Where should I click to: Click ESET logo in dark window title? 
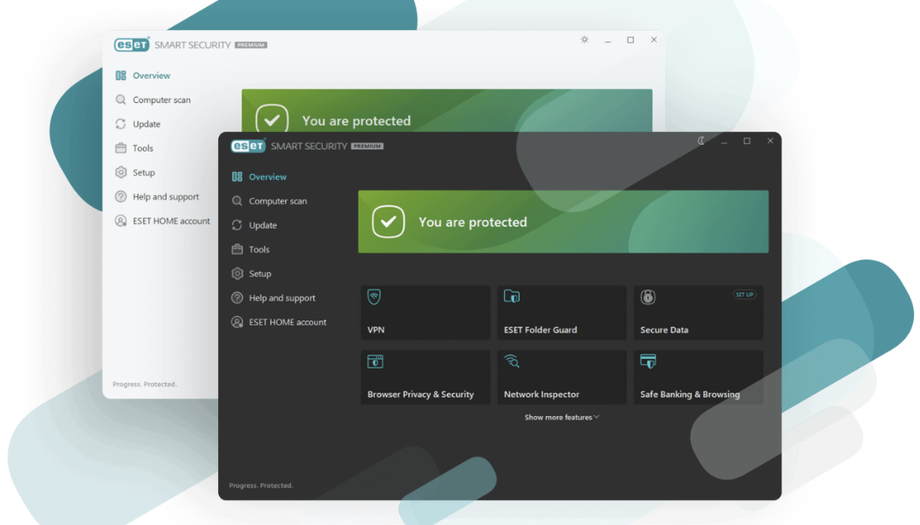tap(248, 146)
